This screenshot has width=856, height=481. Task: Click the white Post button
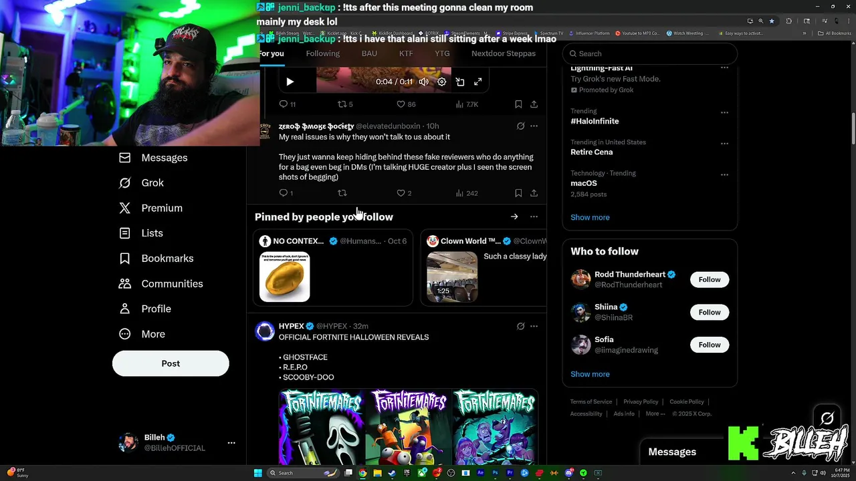pyautogui.click(x=171, y=363)
